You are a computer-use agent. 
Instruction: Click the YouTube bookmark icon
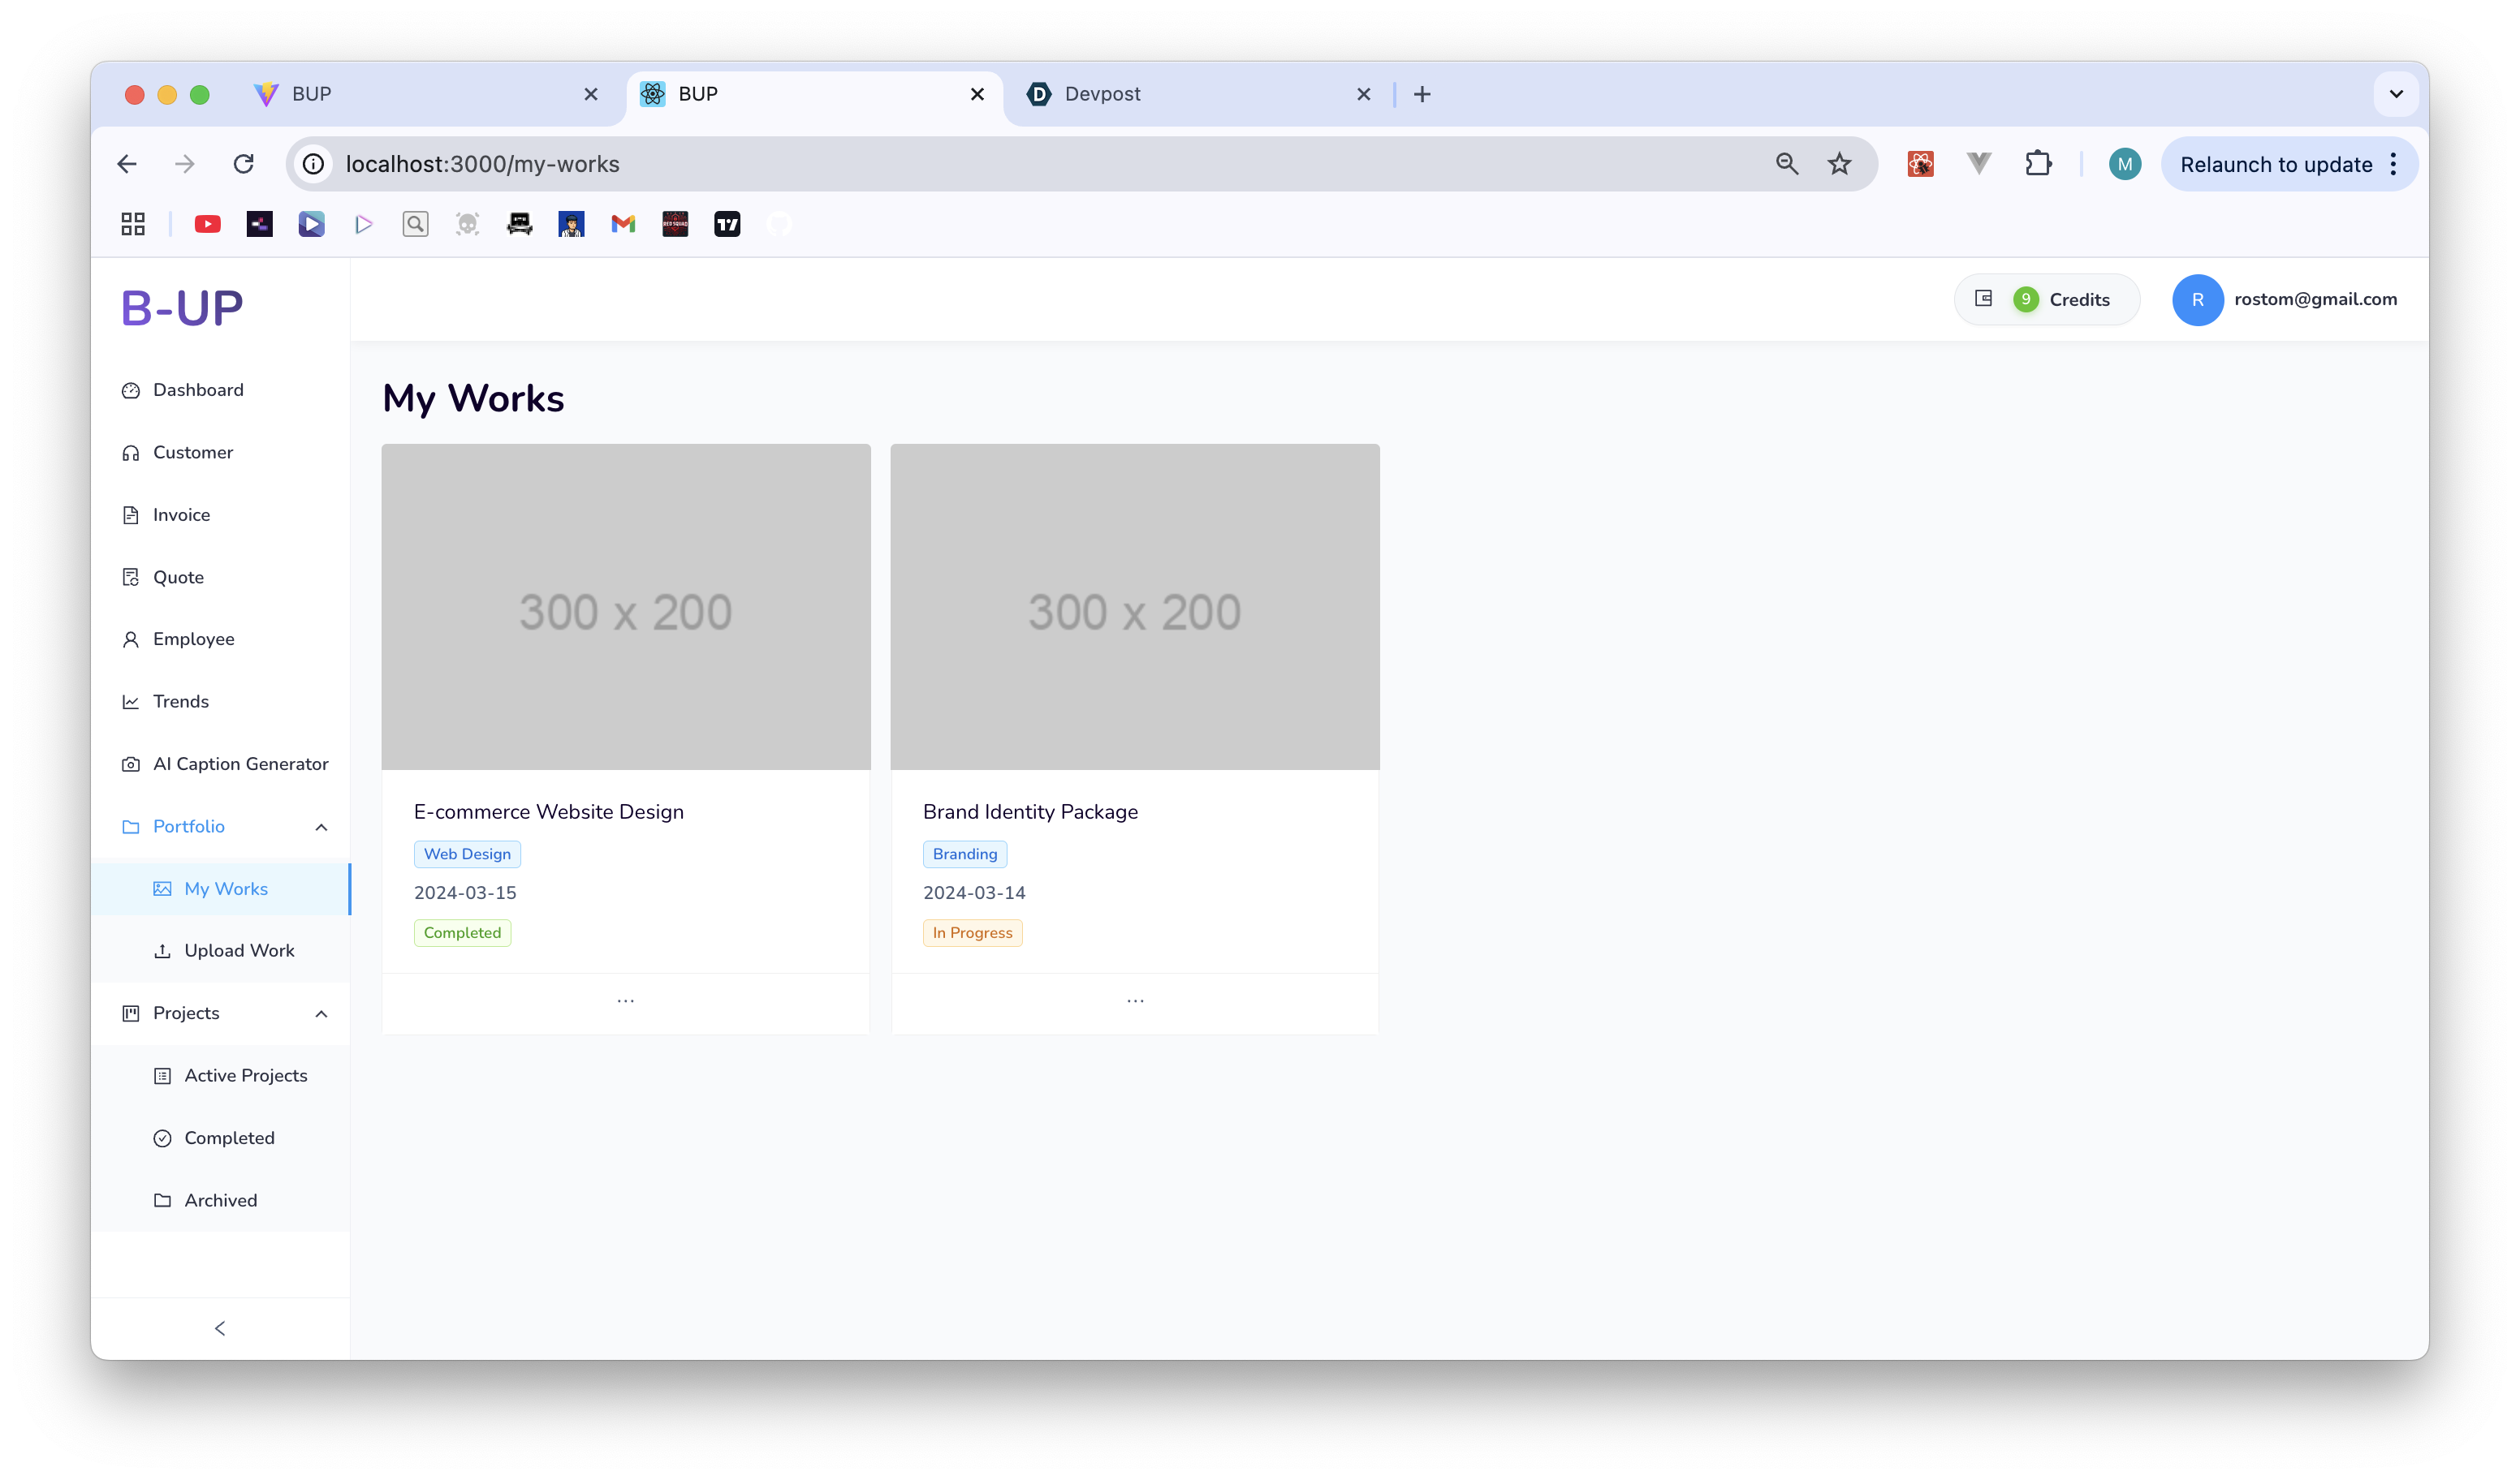(207, 224)
